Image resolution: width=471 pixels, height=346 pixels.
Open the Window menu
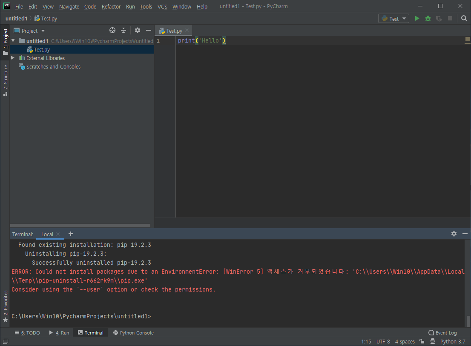click(182, 6)
